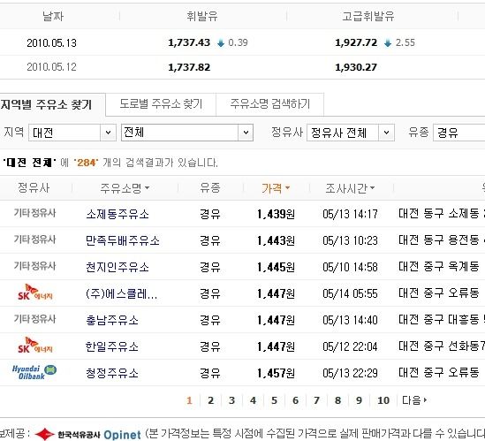Click the gasoline price 1,737.43
This screenshot has width=485, height=441.
pyautogui.click(x=189, y=42)
